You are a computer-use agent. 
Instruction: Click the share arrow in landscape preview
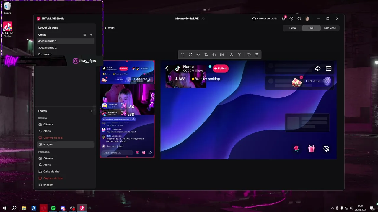tap(317, 69)
